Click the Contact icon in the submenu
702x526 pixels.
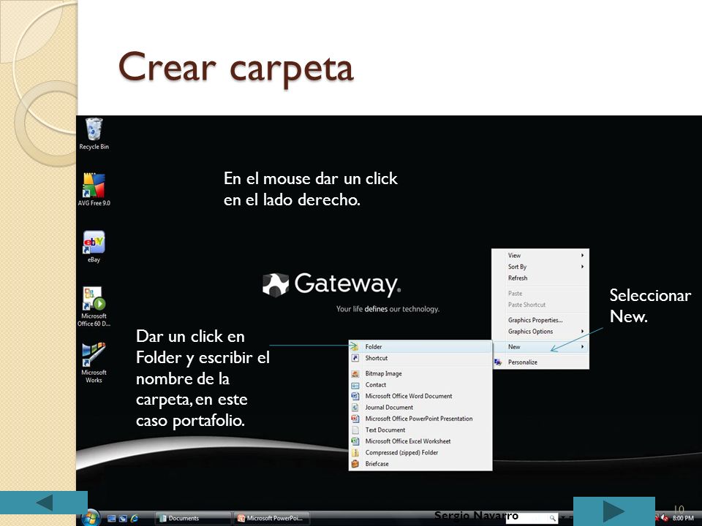pyautogui.click(x=355, y=385)
